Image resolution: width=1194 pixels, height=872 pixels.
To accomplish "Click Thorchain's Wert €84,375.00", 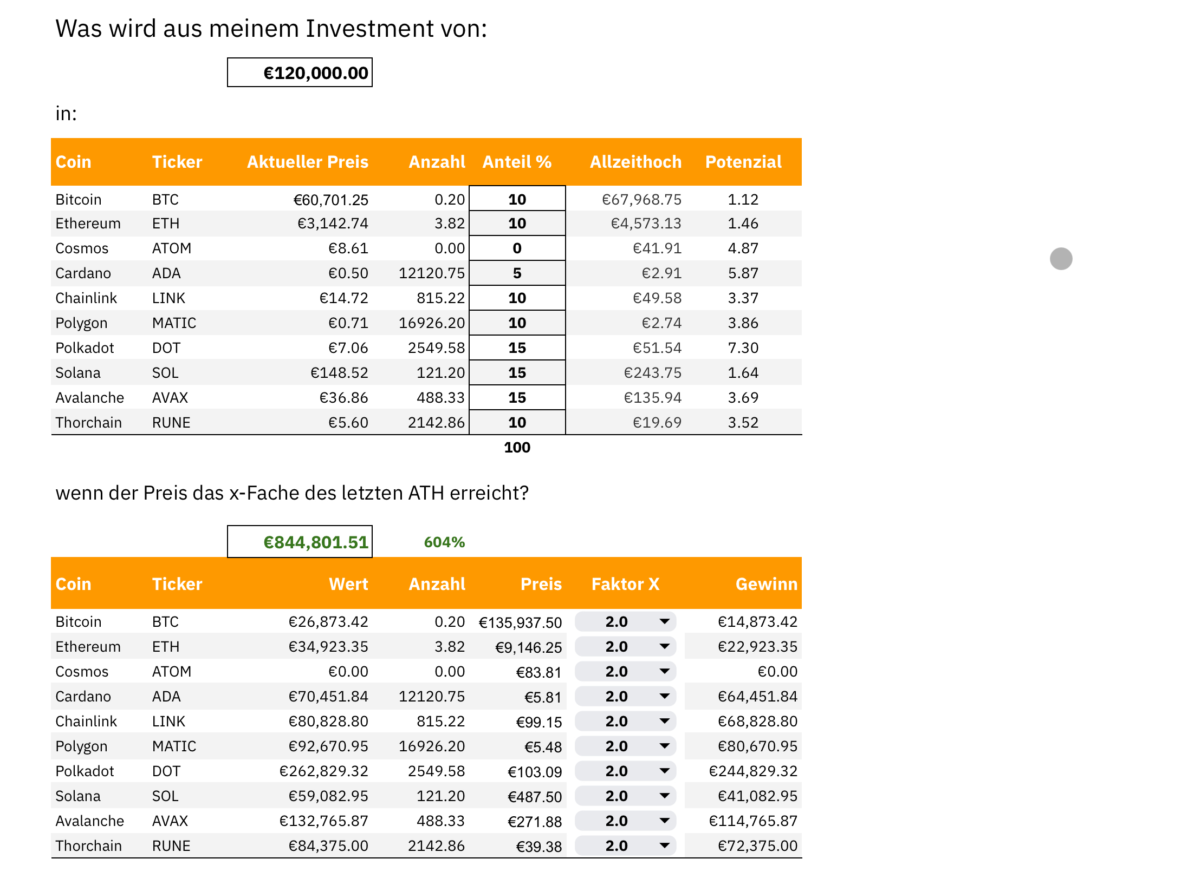I will click(328, 846).
